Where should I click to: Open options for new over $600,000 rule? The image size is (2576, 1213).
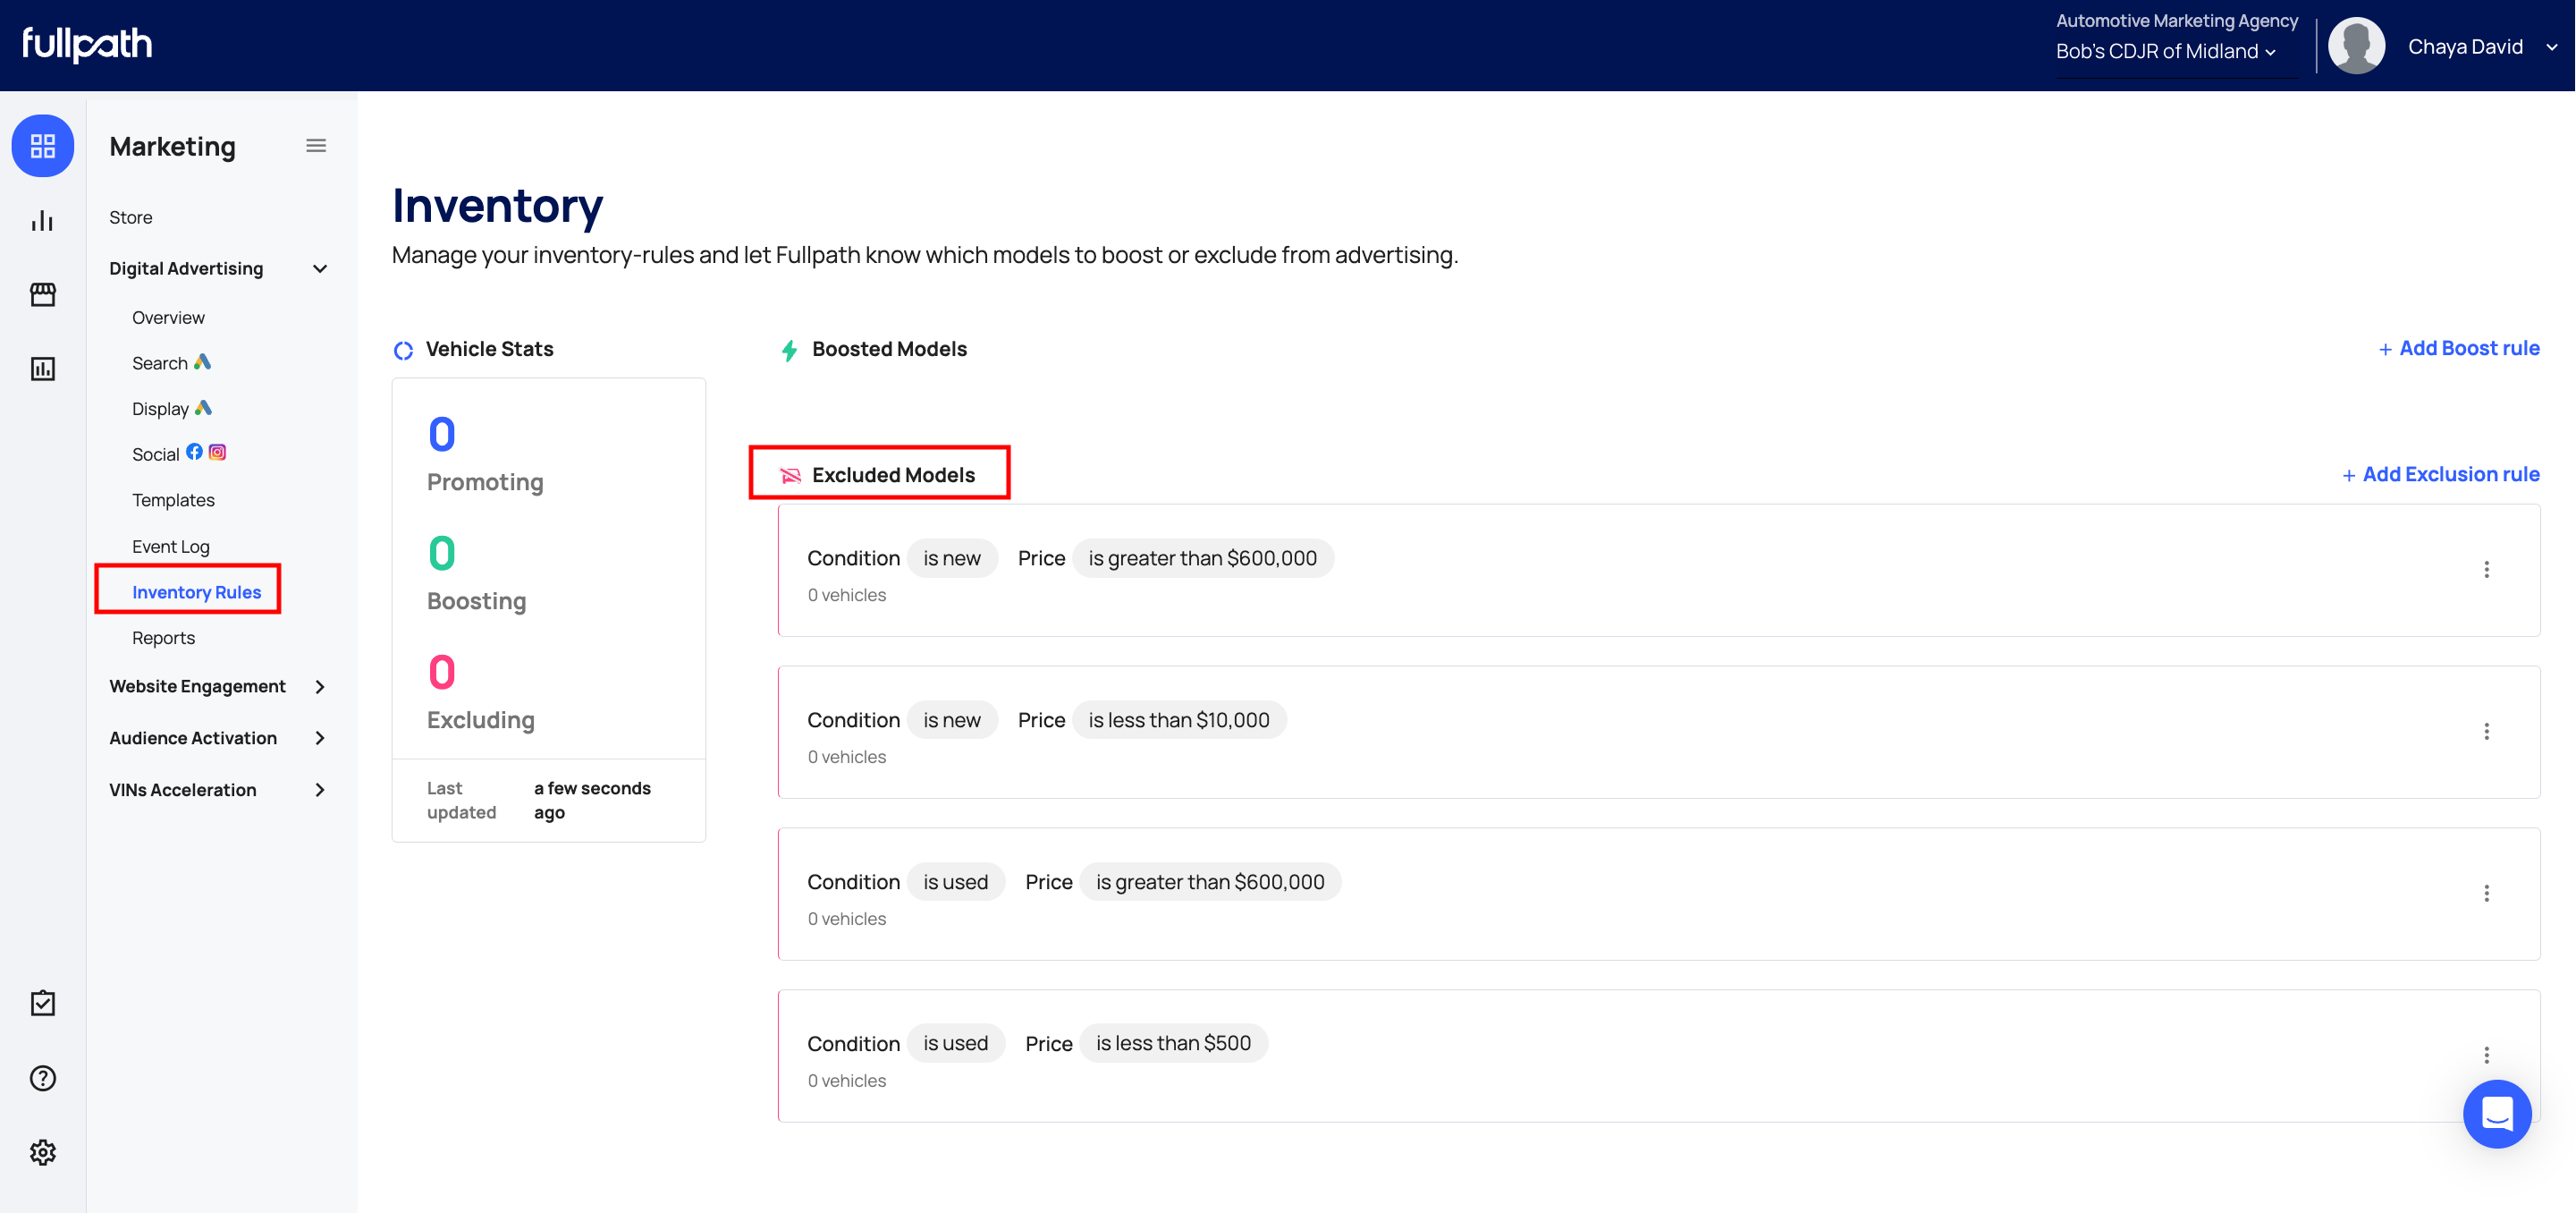(x=2486, y=570)
